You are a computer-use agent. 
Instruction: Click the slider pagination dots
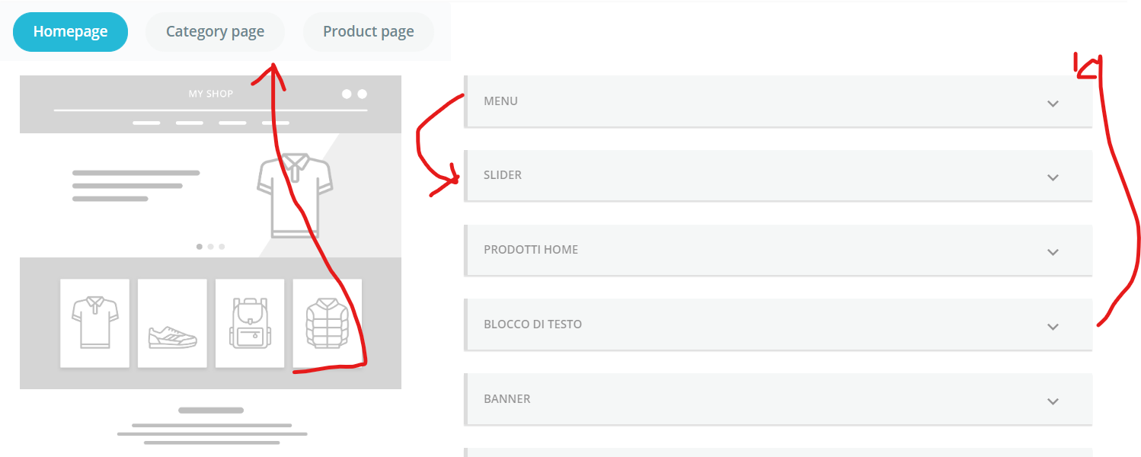210,247
